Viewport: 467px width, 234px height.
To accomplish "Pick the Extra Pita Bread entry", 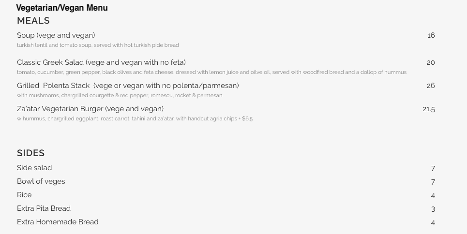I will (44, 208).
